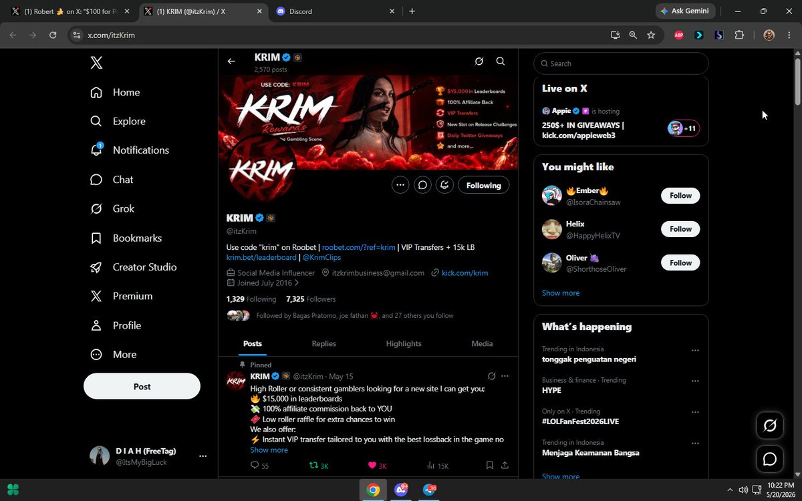Switch to the Posts tab
802x501 pixels.
pyautogui.click(x=253, y=343)
